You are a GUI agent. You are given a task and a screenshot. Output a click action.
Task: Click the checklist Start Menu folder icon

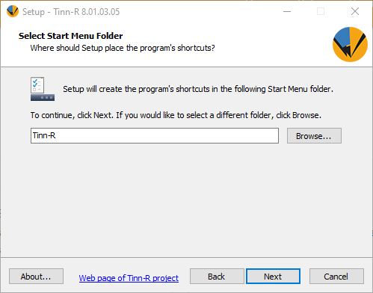coord(43,89)
